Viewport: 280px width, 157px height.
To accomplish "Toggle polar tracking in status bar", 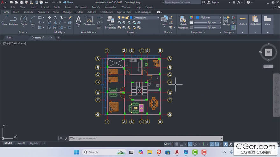I will point(195,144).
